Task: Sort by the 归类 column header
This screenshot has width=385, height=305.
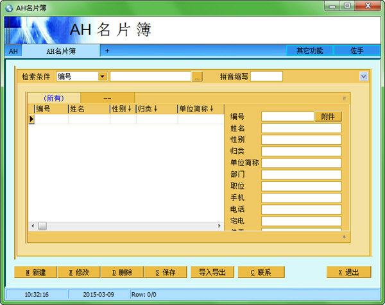Action: pyautogui.click(x=157, y=109)
